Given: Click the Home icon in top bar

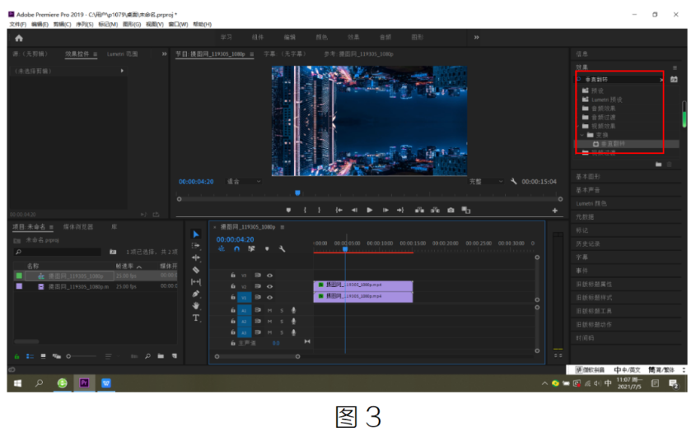Looking at the screenshot, I should coord(19,38).
